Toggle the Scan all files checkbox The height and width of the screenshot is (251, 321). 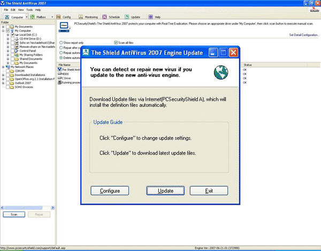click(116, 42)
